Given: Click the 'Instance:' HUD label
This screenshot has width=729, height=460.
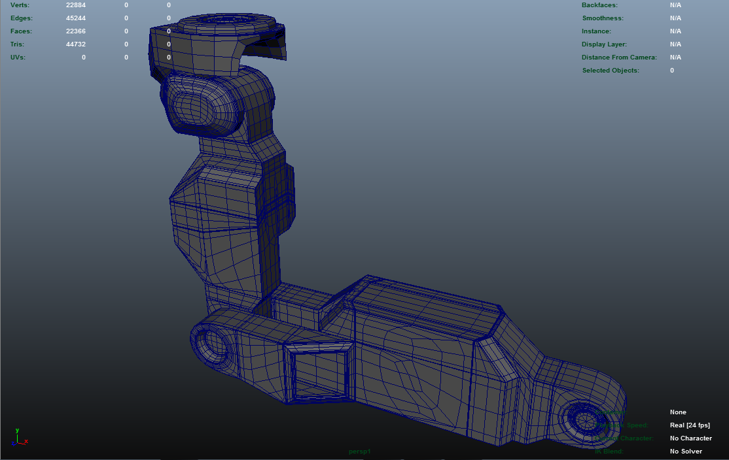Looking at the screenshot, I should (597, 31).
